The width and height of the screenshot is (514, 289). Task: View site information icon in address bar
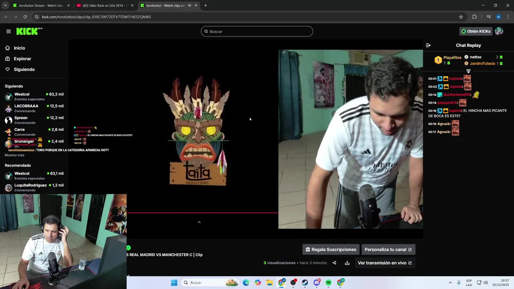[37, 17]
